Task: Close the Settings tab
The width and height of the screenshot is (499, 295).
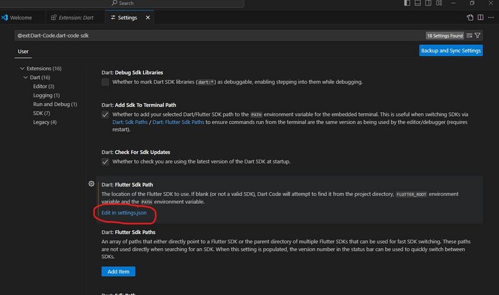Action: (x=148, y=17)
